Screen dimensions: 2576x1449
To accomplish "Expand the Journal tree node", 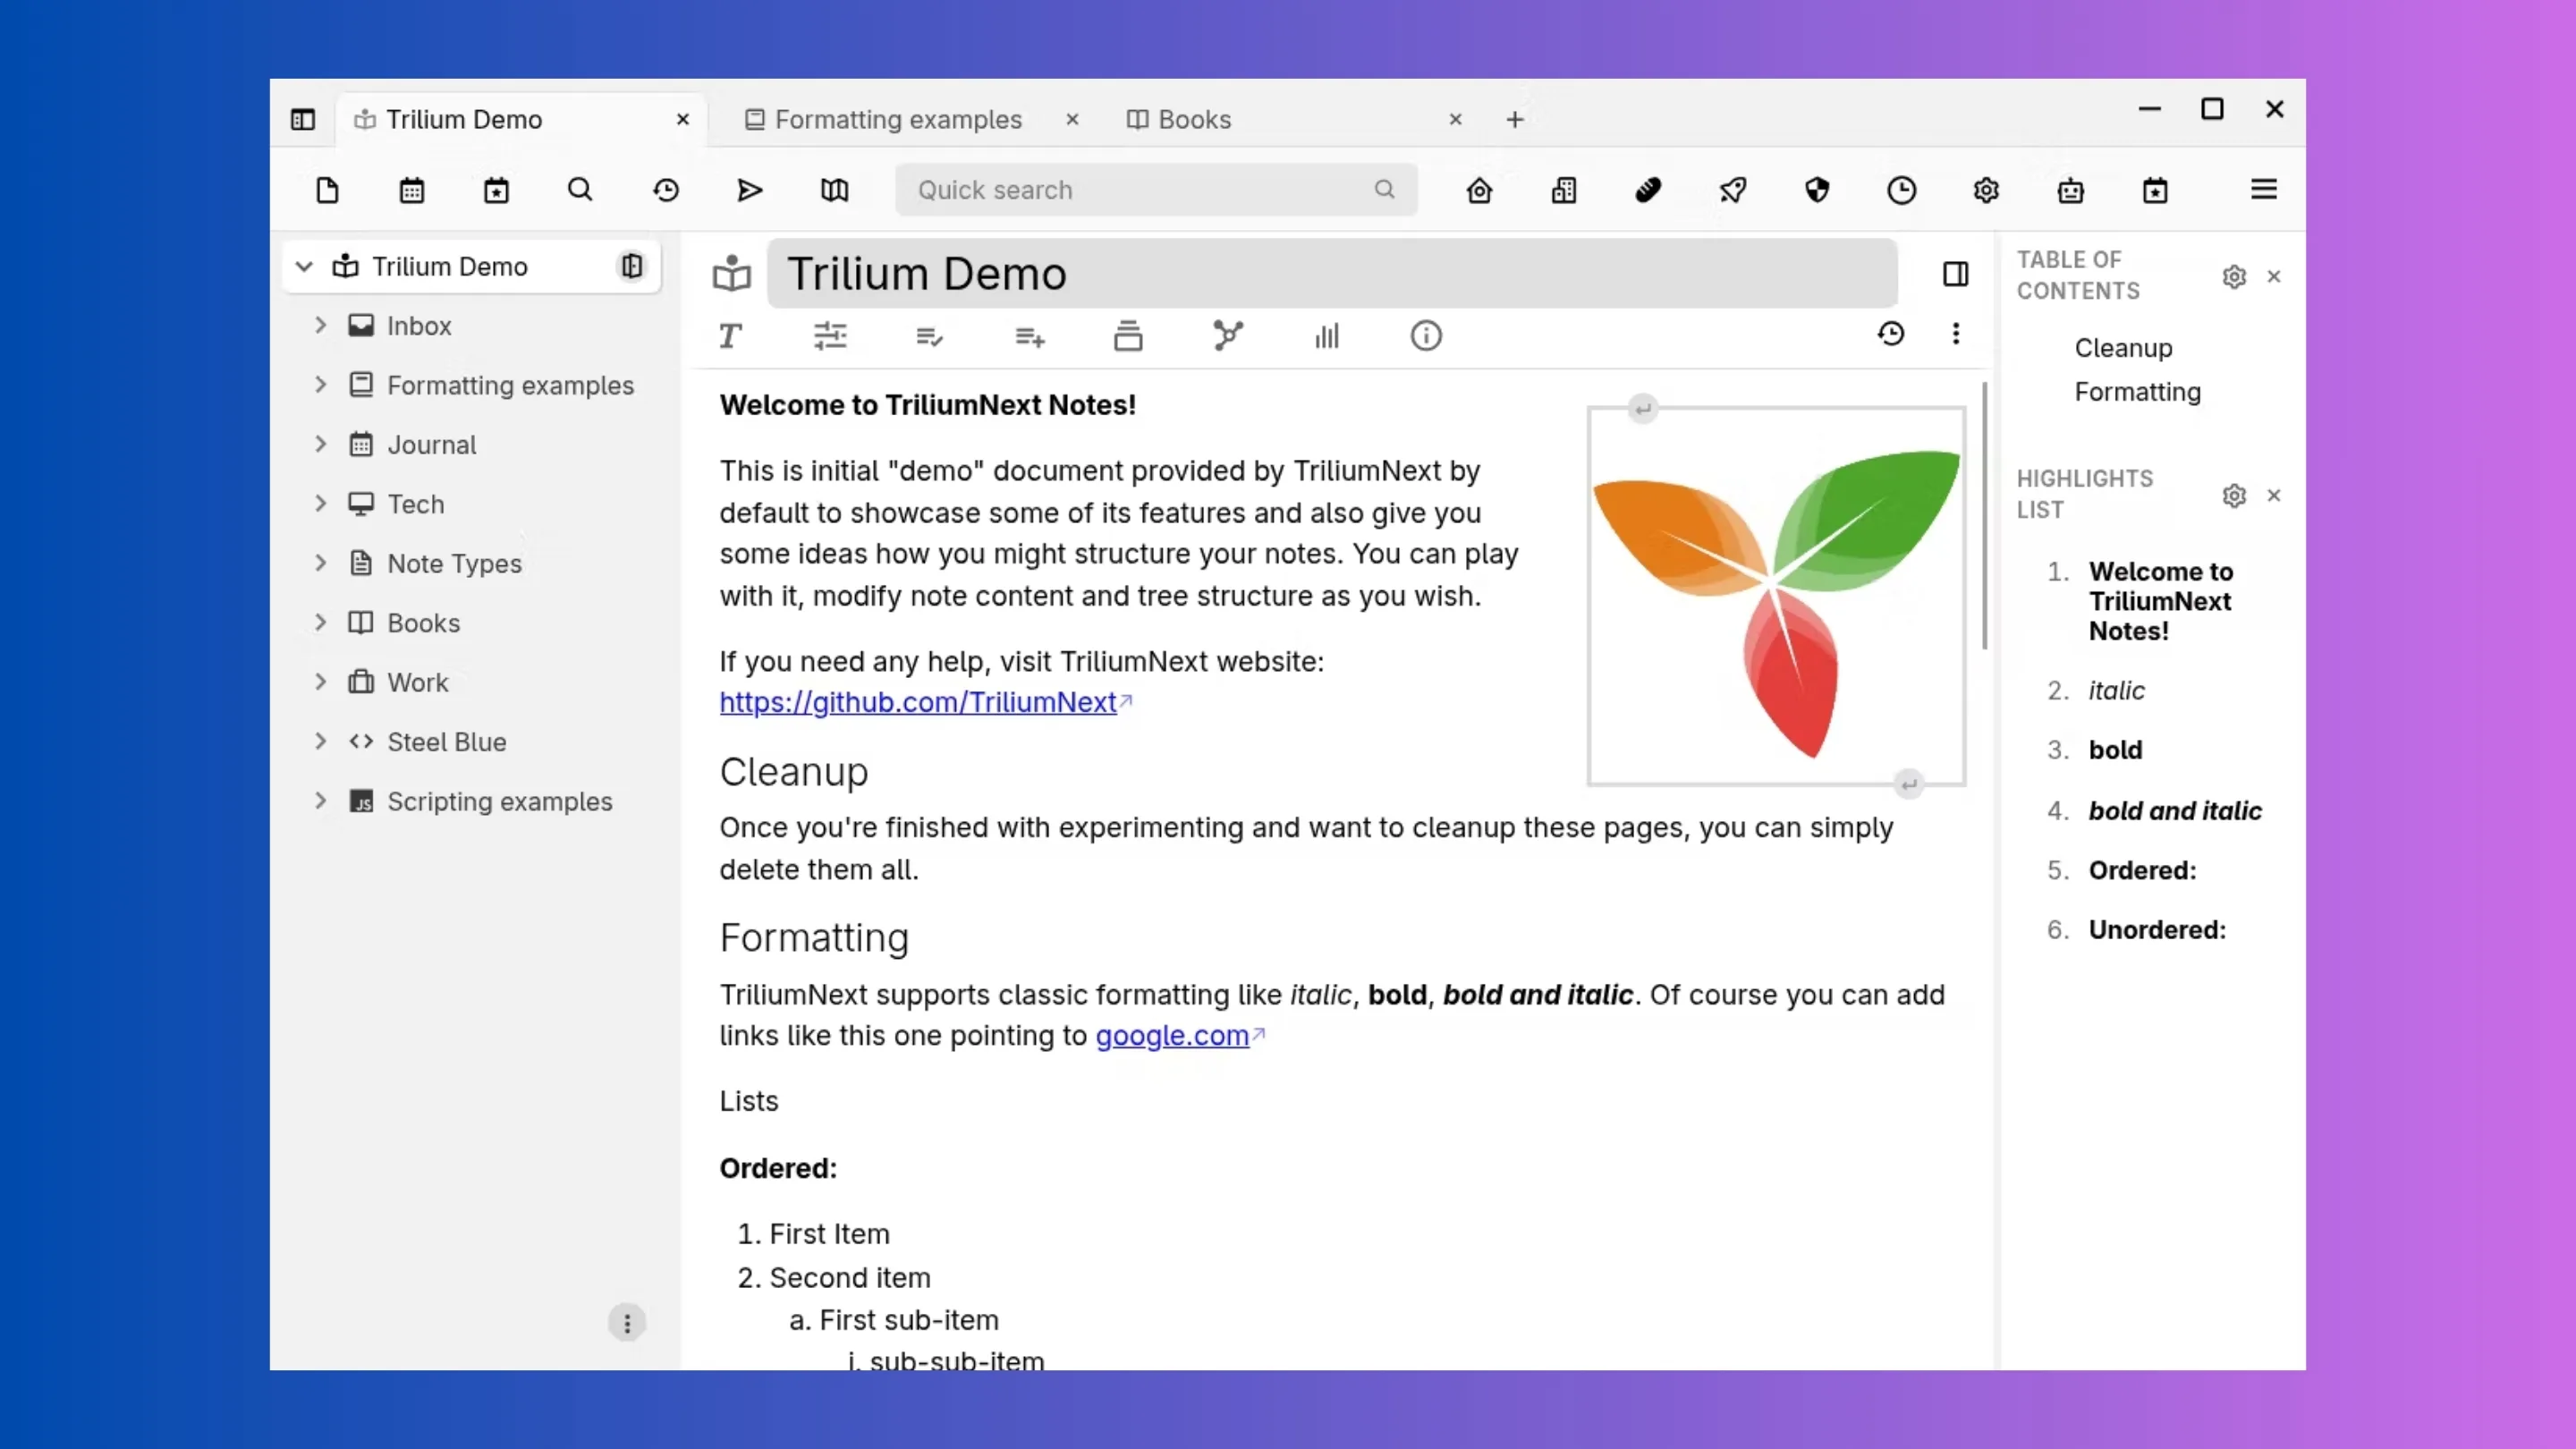I will (x=320, y=444).
